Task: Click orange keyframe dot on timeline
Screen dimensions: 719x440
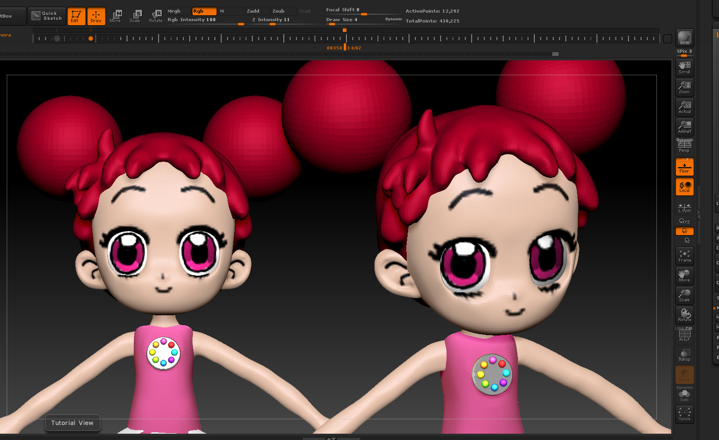Action: [x=91, y=39]
